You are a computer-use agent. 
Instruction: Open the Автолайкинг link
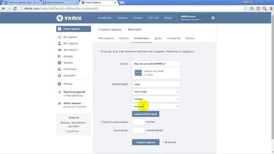pyautogui.click(x=70, y=50)
